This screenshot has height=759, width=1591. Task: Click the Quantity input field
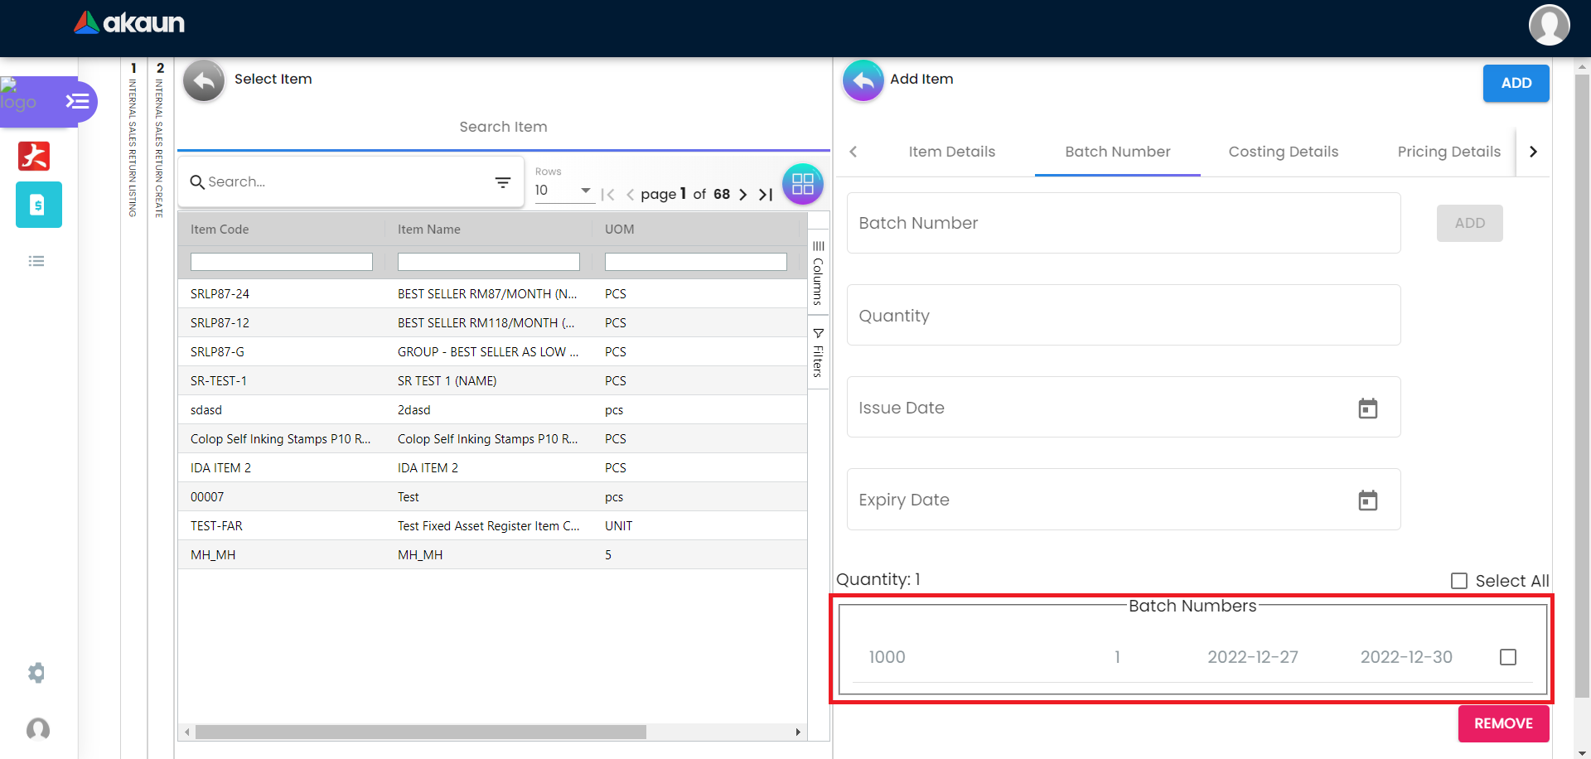(1123, 316)
